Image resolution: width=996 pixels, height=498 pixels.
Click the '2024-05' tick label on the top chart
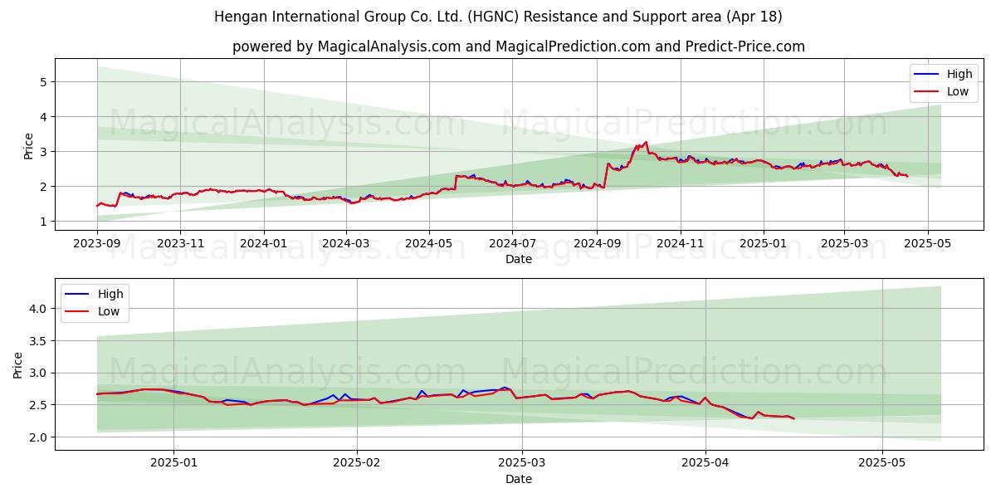pos(429,244)
